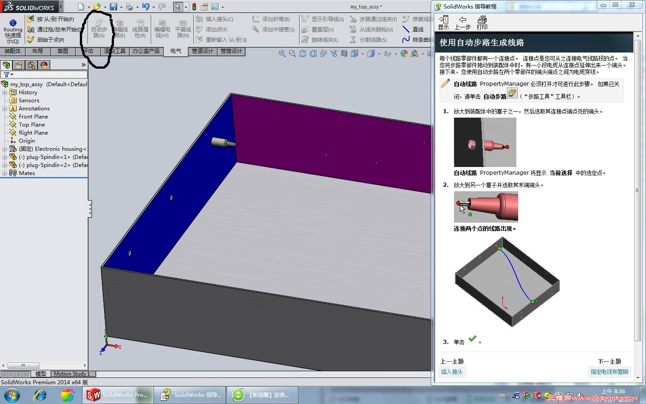Expand the SolidWorks main menu arrow
The width and height of the screenshot is (646, 404).
pyautogui.click(x=61, y=7)
